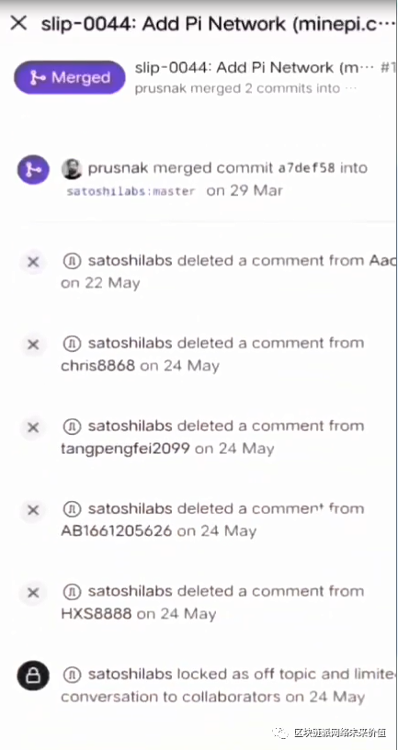Viewport: 398px width, 750px height.
Task: Open the HXS8888 user link
Action: (x=97, y=614)
